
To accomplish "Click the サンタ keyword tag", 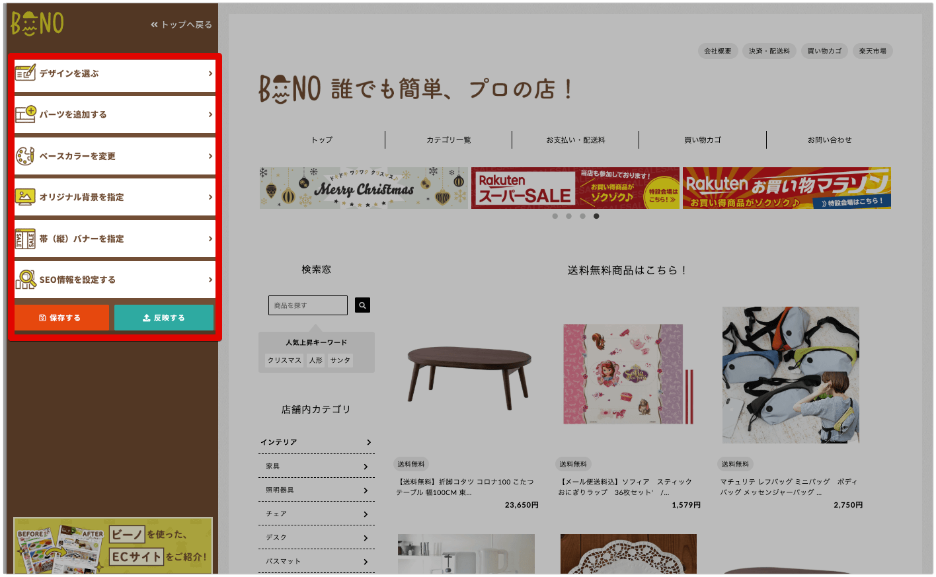I will pyautogui.click(x=340, y=360).
